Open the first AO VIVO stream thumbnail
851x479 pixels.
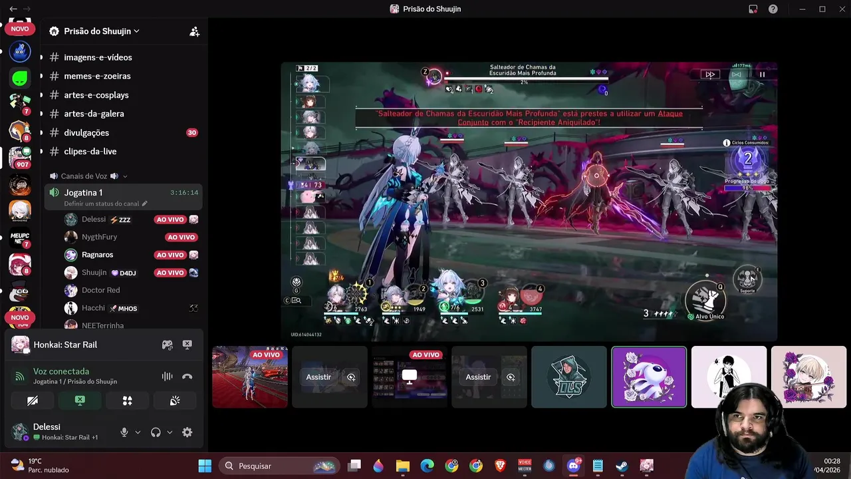pyautogui.click(x=250, y=377)
